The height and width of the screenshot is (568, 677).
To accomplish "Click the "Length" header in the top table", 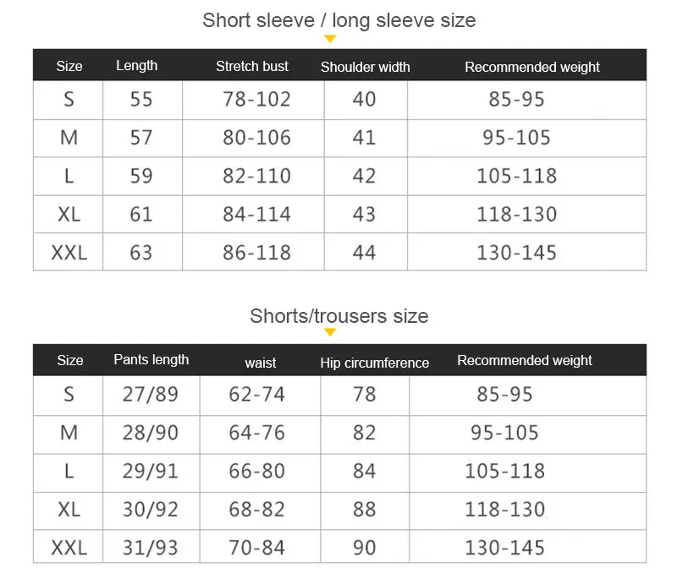I will click(136, 65).
